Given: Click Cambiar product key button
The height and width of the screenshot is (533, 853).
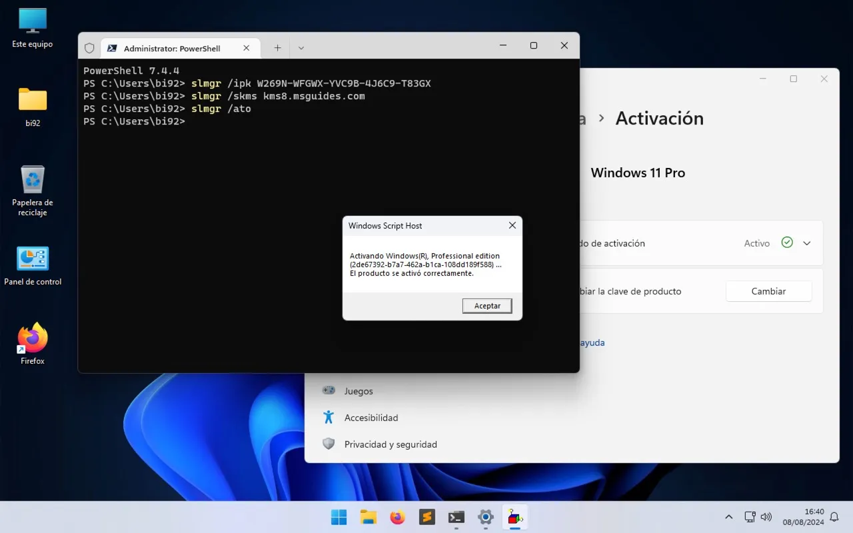Looking at the screenshot, I should click(768, 291).
